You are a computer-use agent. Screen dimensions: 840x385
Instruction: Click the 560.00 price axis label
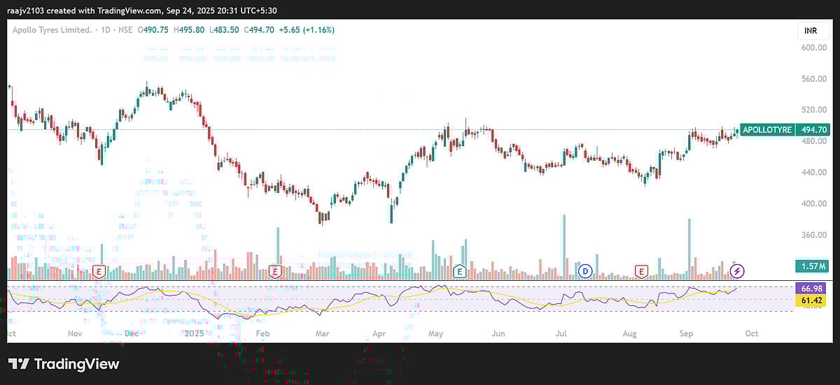(x=815, y=79)
